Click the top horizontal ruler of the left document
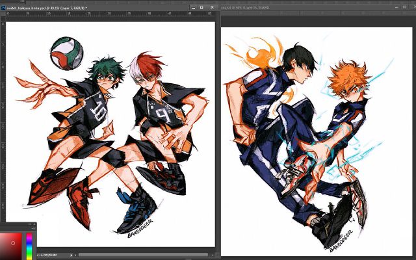Viewport: 416px width, 260px height. coord(110,13)
